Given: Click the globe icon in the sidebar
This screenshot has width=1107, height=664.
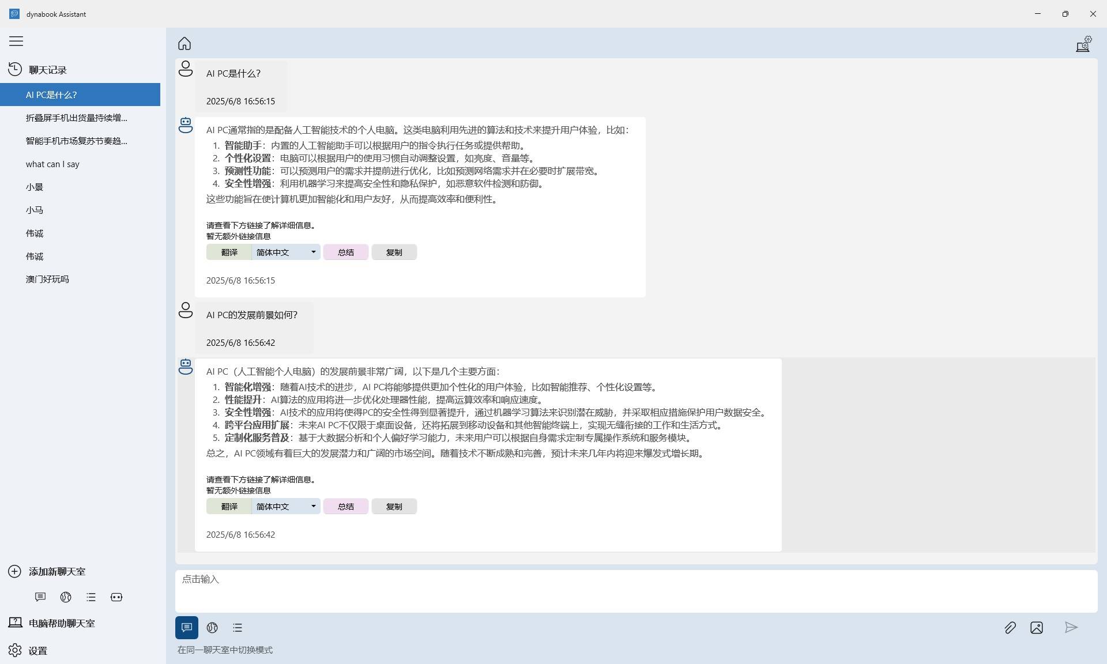Looking at the screenshot, I should point(66,597).
